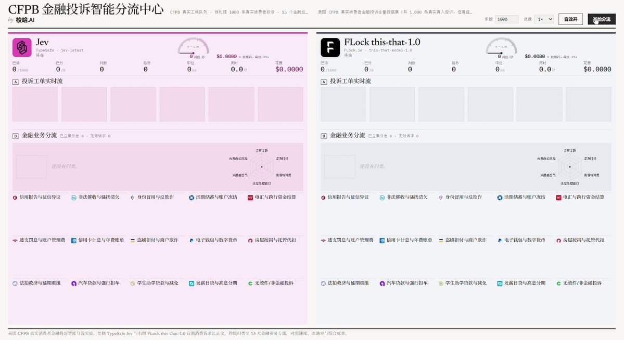Click the 透支罚息与账户管理费 icon in the Jev panel
Viewport: 624px width, 340px height.
click(x=15, y=241)
